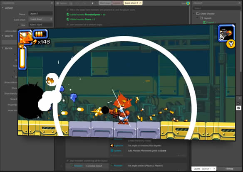This screenshot has width=243, height=172.
Task: Close the Properties panel
Action: point(52,3)
